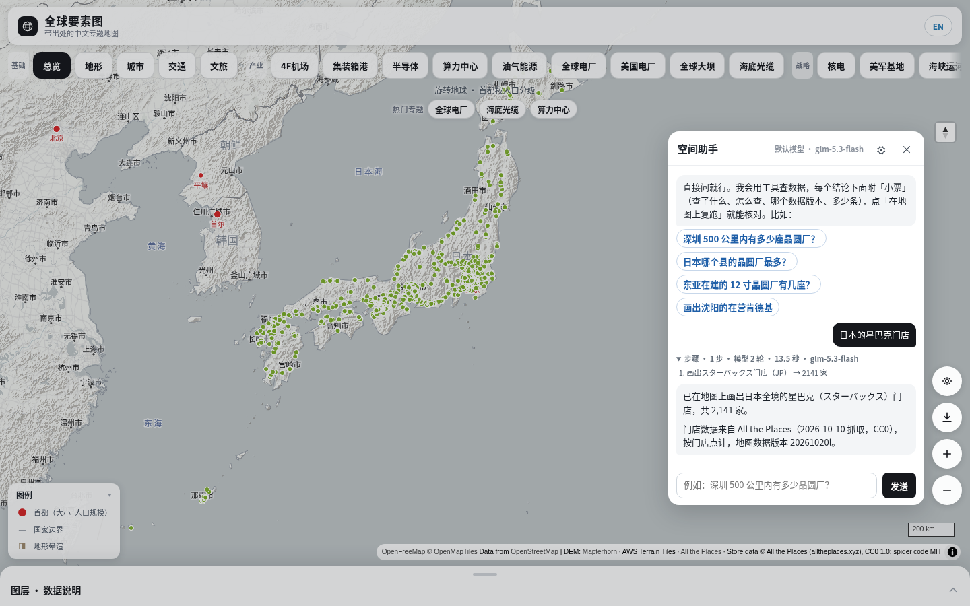Click the globe logo icon in header
Image resolution: width=970 pixels, height=606 pixels.
(x=28, y=26)
